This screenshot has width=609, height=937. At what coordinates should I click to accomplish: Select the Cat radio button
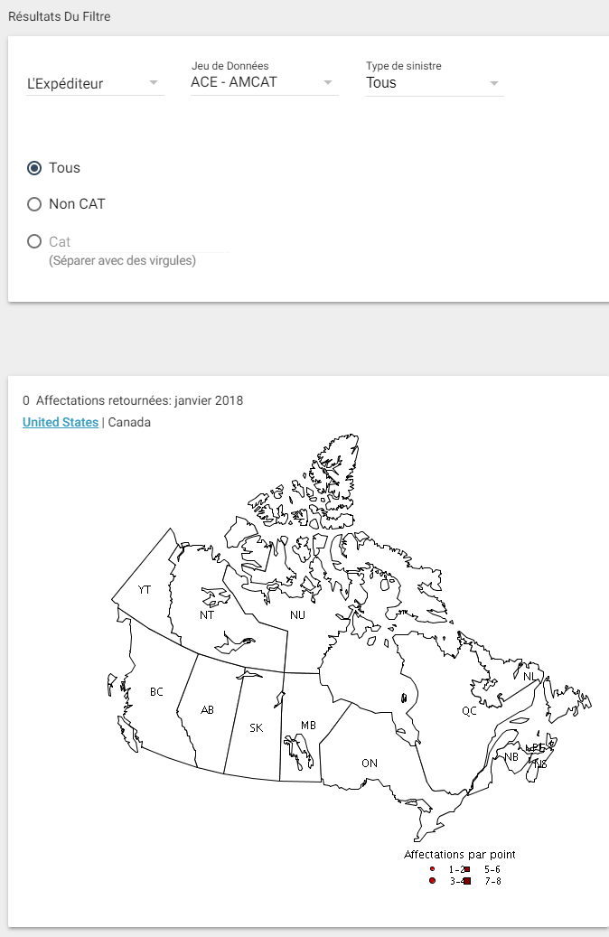pyautogui.click(x=35, y=241)
